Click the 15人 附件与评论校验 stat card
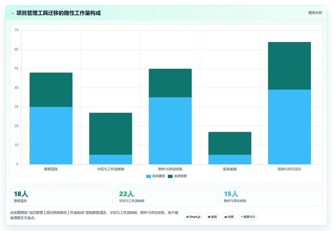This screenshot has width=333, height=231. [x=271, y=196]
